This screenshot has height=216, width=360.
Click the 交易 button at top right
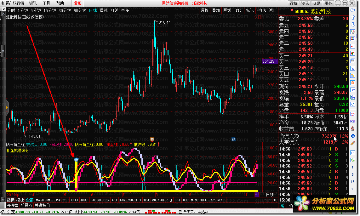(316, 3)
